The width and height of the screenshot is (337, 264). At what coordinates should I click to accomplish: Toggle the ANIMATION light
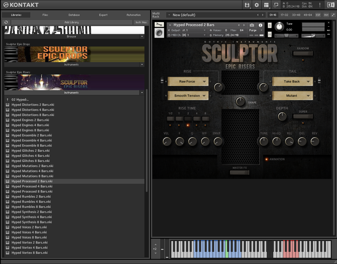click(x=266, y=159)
